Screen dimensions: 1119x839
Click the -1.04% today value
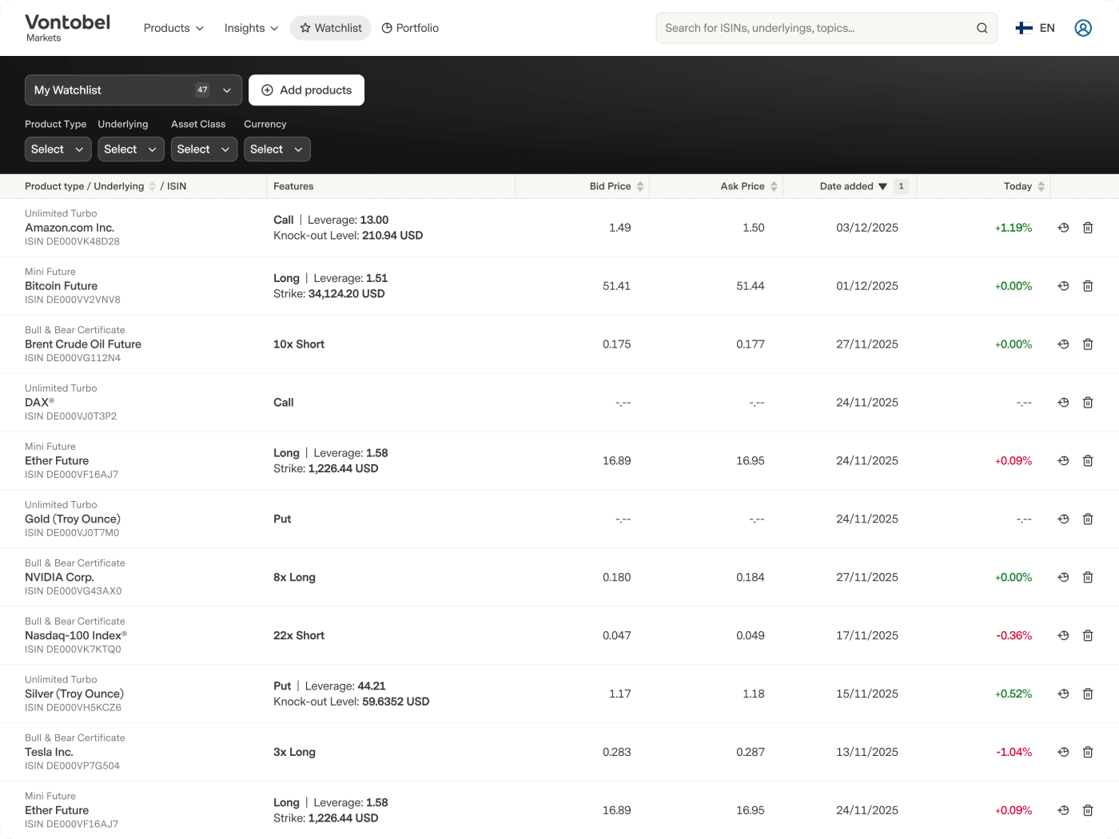tap(1013, 753)
